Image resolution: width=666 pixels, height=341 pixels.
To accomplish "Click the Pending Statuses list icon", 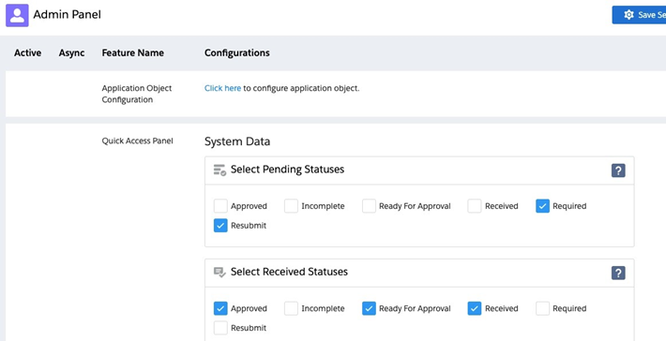I will 219,170.
